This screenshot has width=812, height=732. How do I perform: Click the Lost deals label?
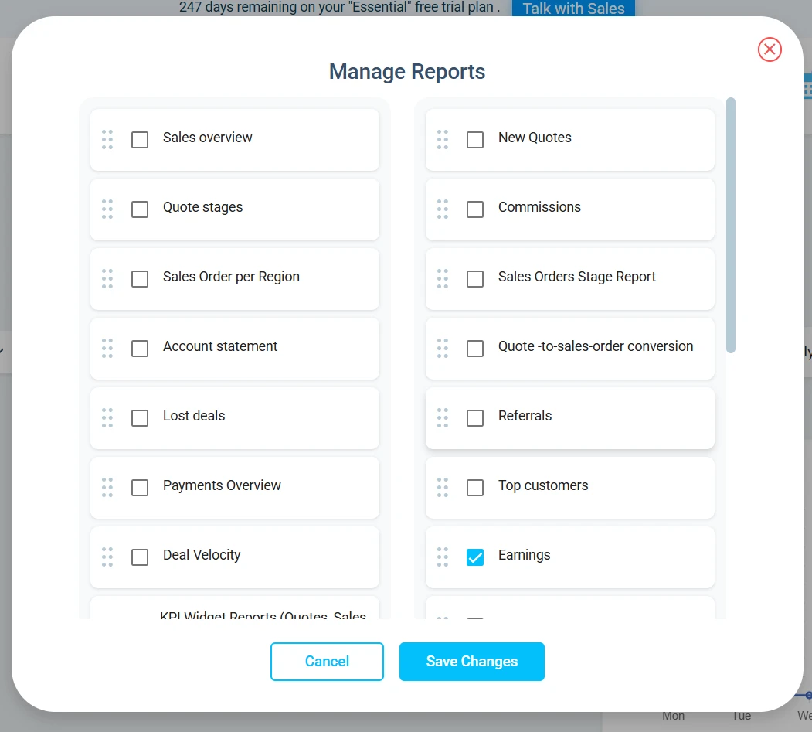[194, 416]
